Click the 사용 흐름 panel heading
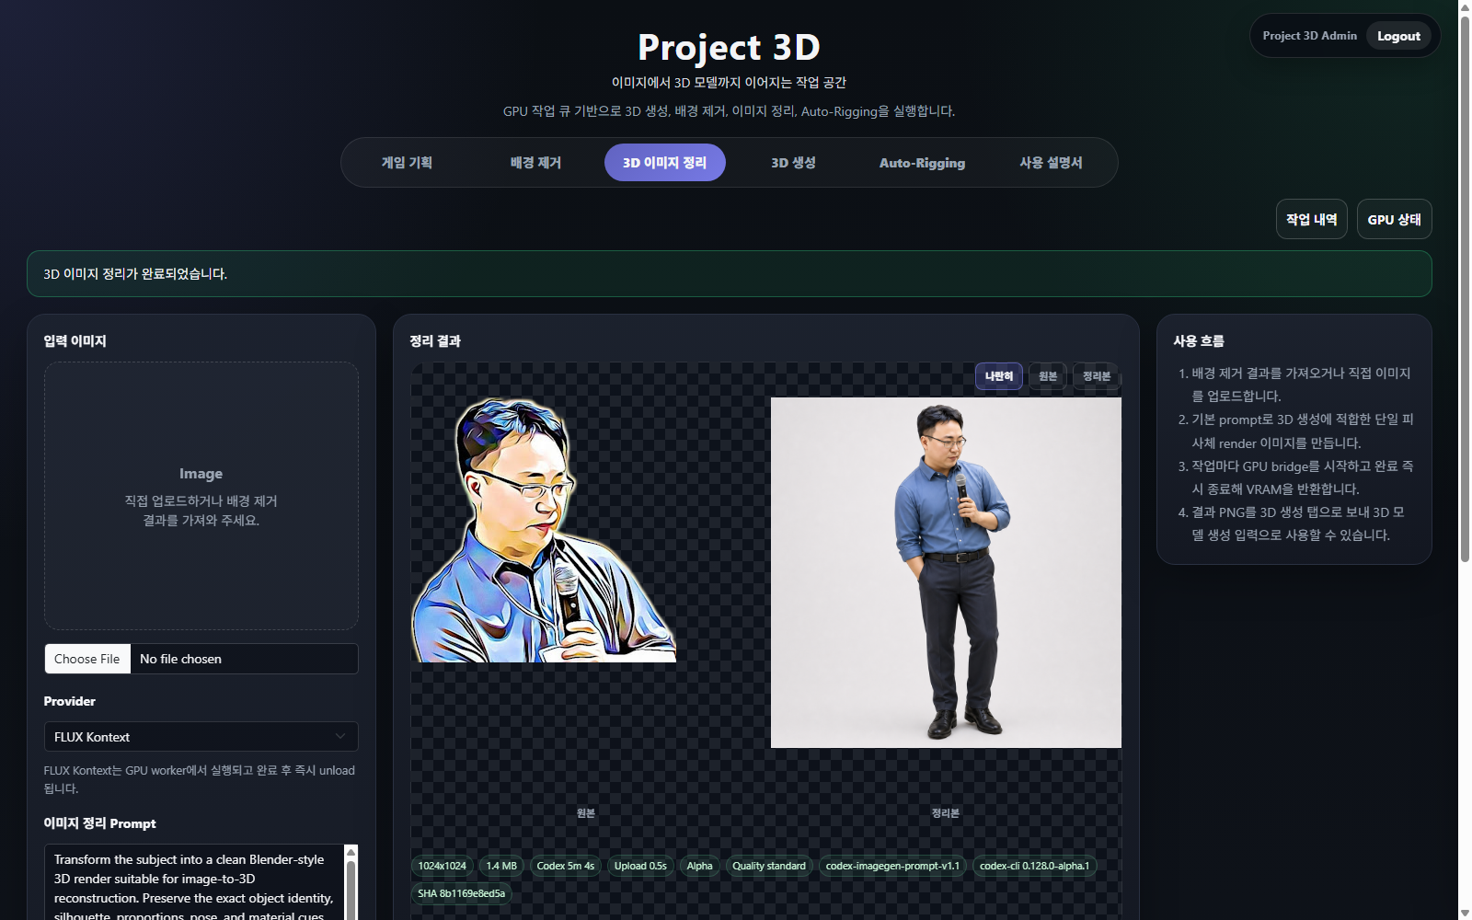The width and height of the screenshot is (1472, 920). point(1199,340)
